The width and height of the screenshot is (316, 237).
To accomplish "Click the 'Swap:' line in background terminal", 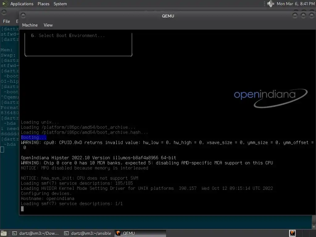I will pos(8,55).
